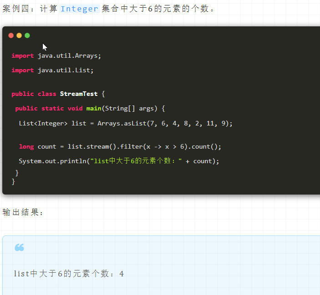Click the heading text starting with 案例四

tap(108, 9)
